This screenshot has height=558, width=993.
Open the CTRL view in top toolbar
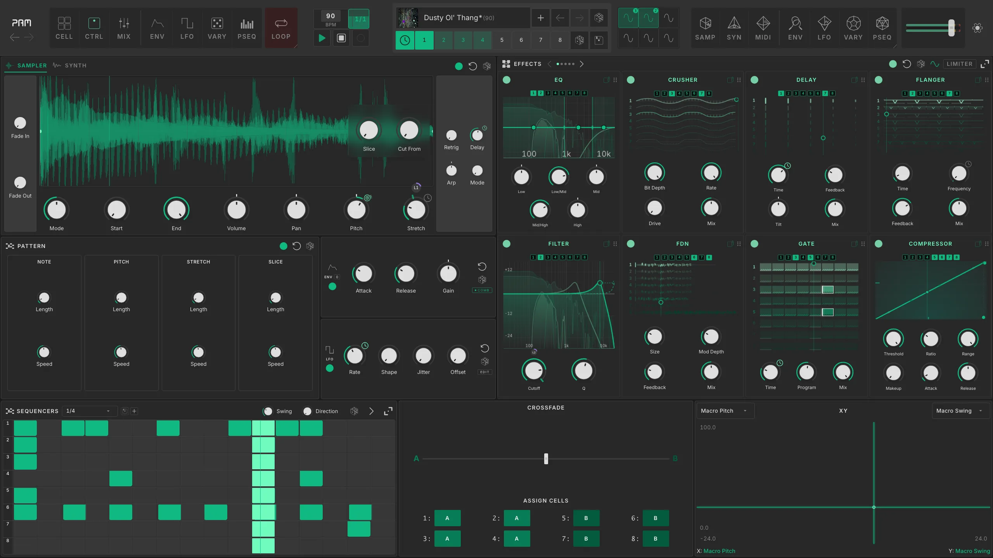coord(94,28)
